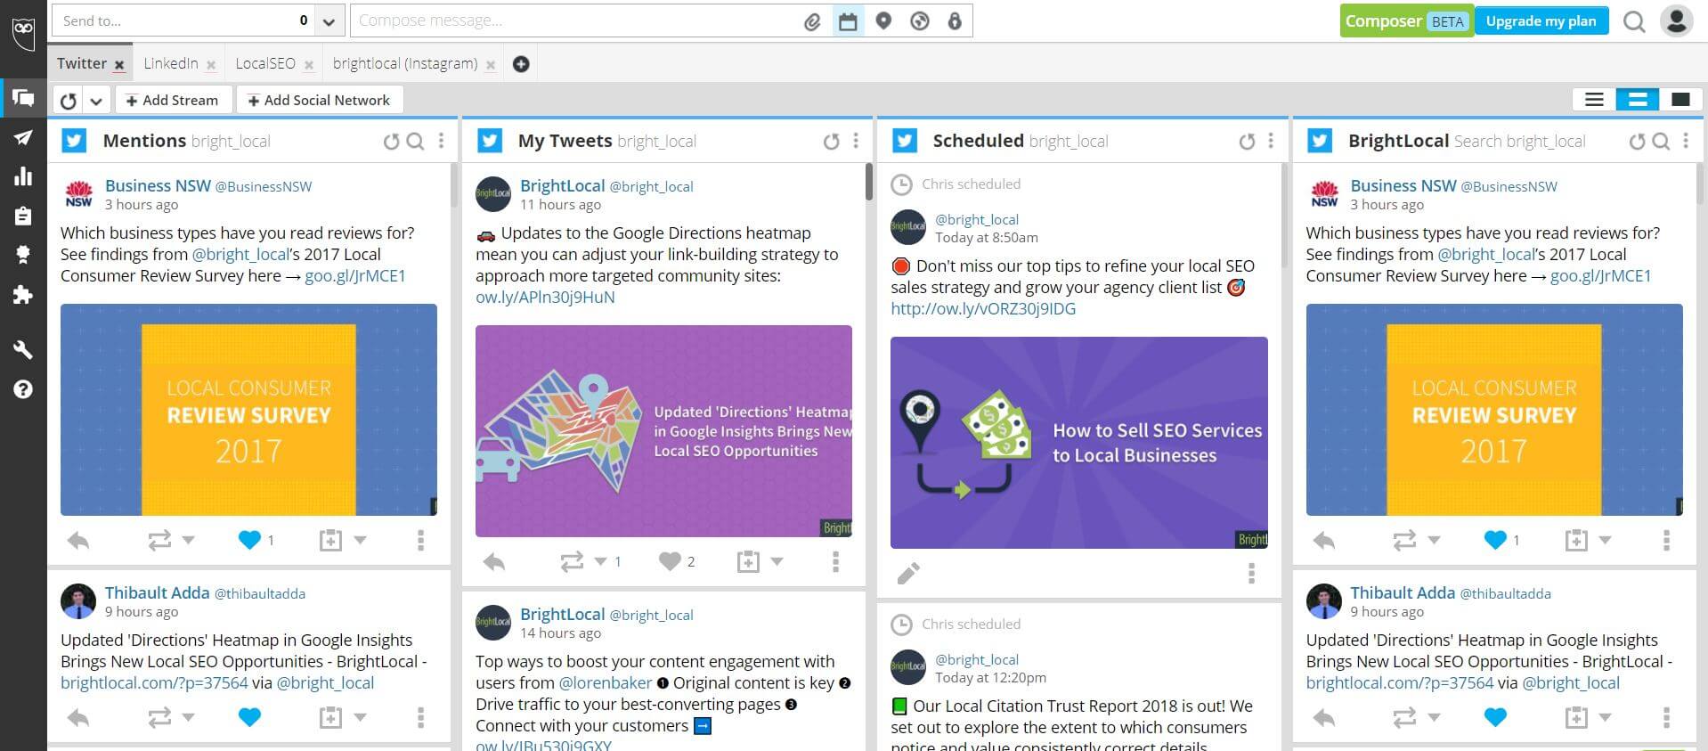The width and height of the screenshot is (1708, 751).
Task: Switch to the LinkedIn tab
Action: pyautogui.click(x=171, y=63)
